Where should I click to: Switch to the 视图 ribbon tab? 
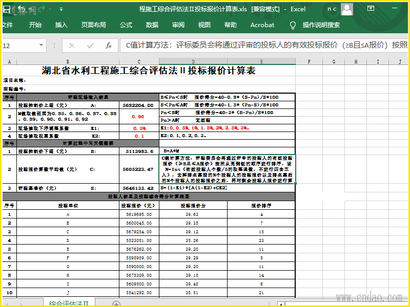point(204,25)
